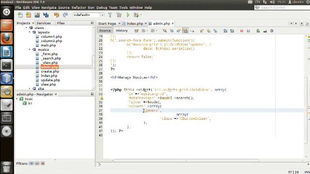Screen dimensions: 310x174
Task: Click the Last Edit icon in editor toolbar
Action: tap(137, 31)
